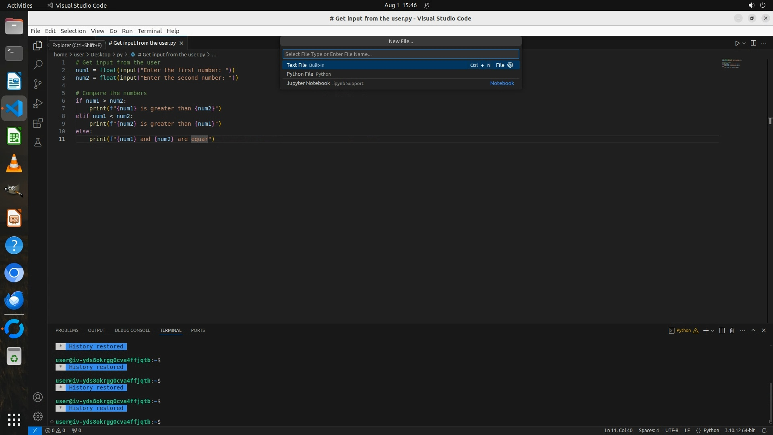
Task: Kill terminal with the trash icon
Action: click(x=732, y=330)
